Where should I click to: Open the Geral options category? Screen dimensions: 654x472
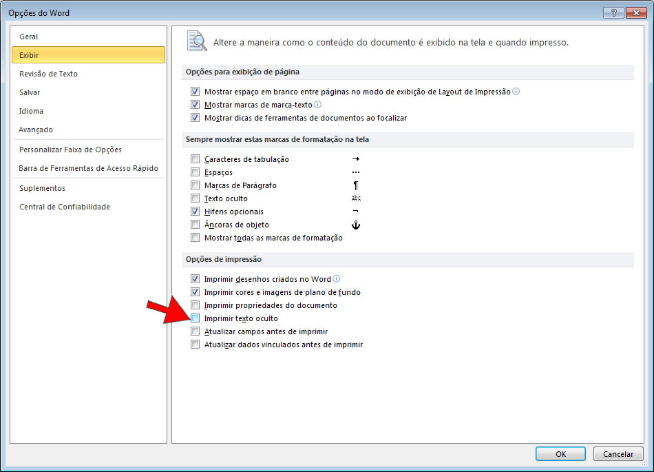tap(88, 37)
